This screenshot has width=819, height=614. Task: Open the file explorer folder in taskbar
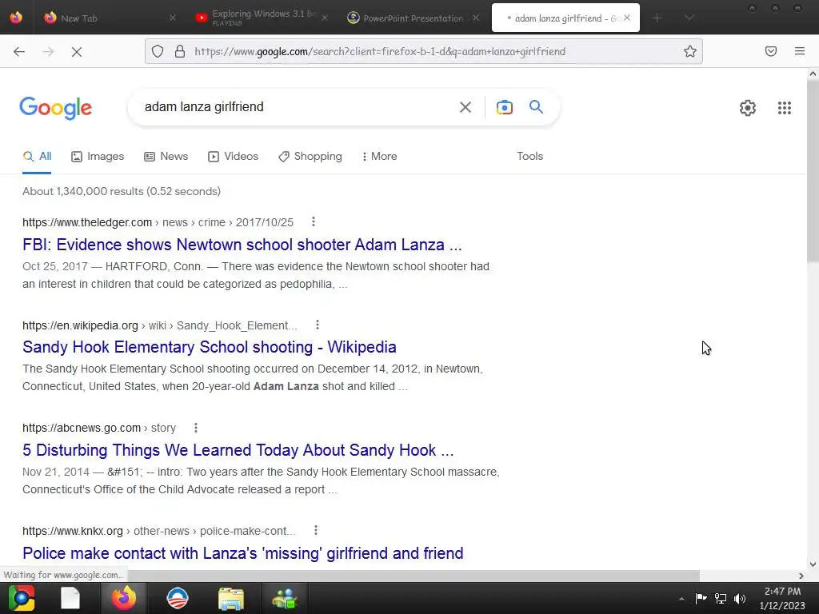click(231, 599)
